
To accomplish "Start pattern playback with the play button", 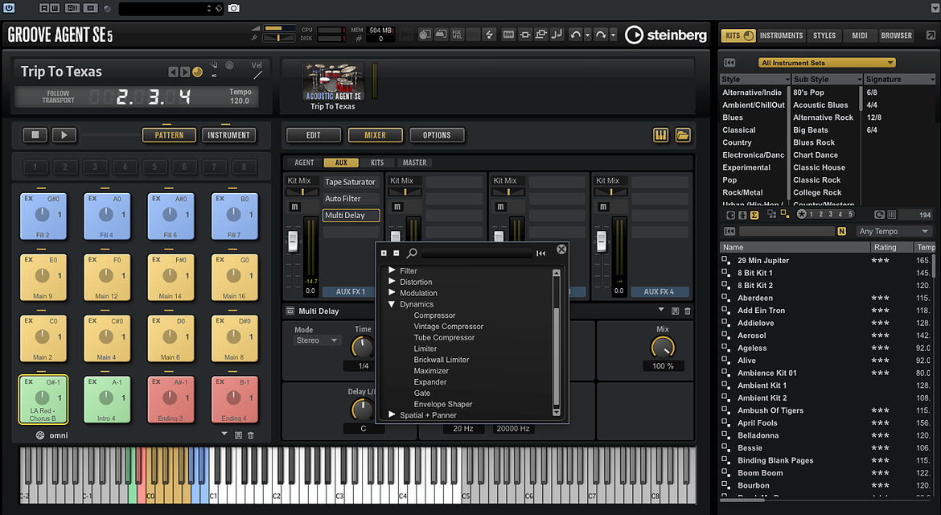I will point(64,135).
